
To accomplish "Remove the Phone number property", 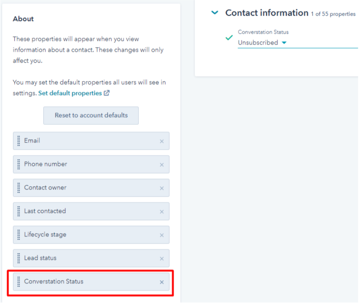I will [x=162, y=165].
